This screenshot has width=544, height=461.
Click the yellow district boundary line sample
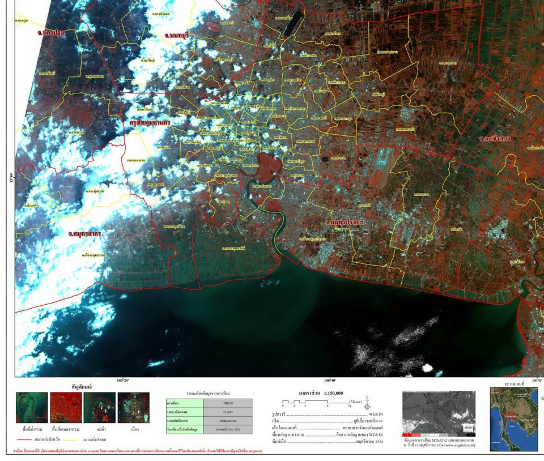pyautogui.click(x=70, y=440)
